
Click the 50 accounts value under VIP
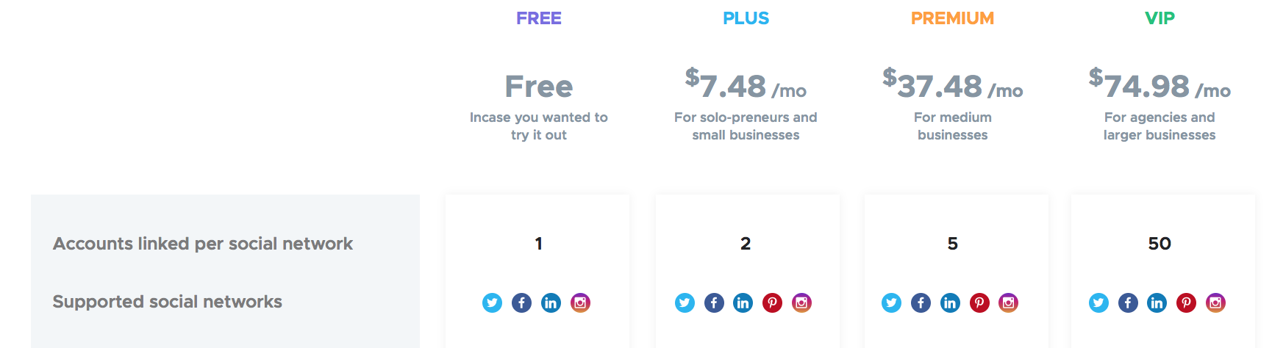(1160, 244)
